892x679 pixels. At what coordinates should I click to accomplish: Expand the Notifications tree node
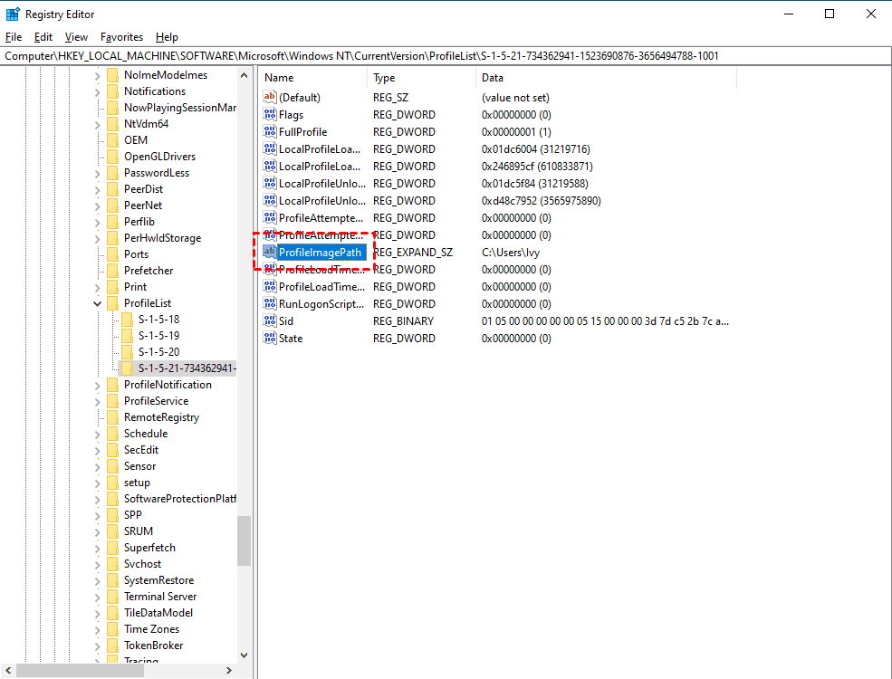(x=97, y=92)
